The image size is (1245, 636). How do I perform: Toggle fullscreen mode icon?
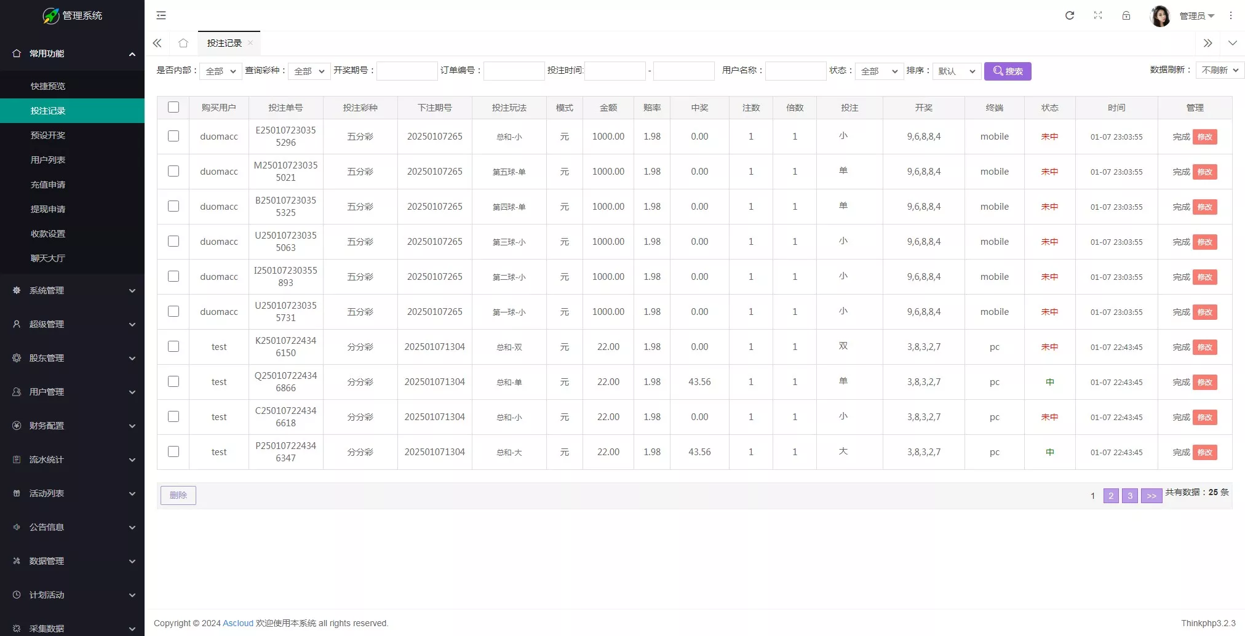point(1098,15)
